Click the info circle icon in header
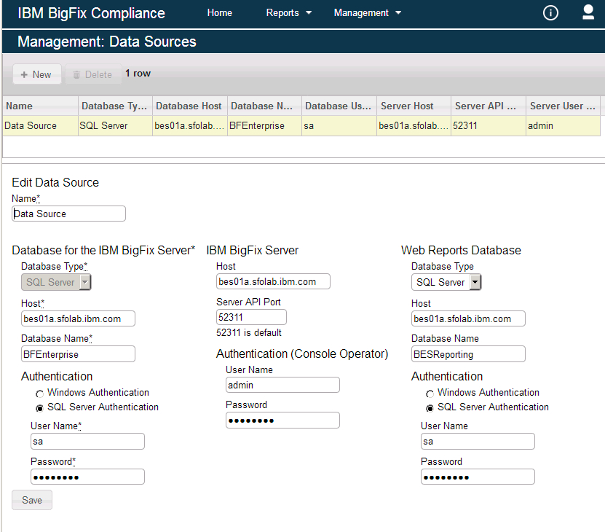The image size is (605, 532). tap(550, 13)
